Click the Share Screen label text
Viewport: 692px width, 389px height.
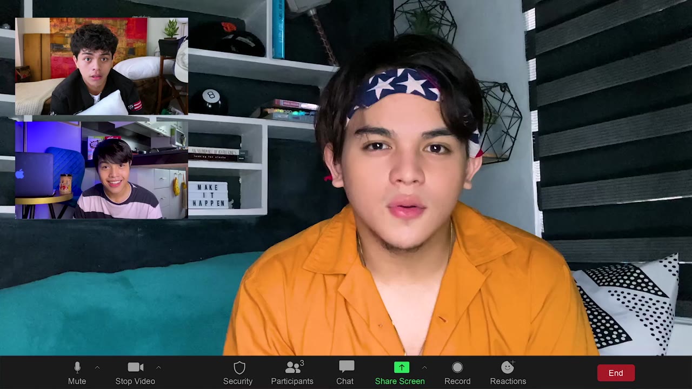point(400,381)
